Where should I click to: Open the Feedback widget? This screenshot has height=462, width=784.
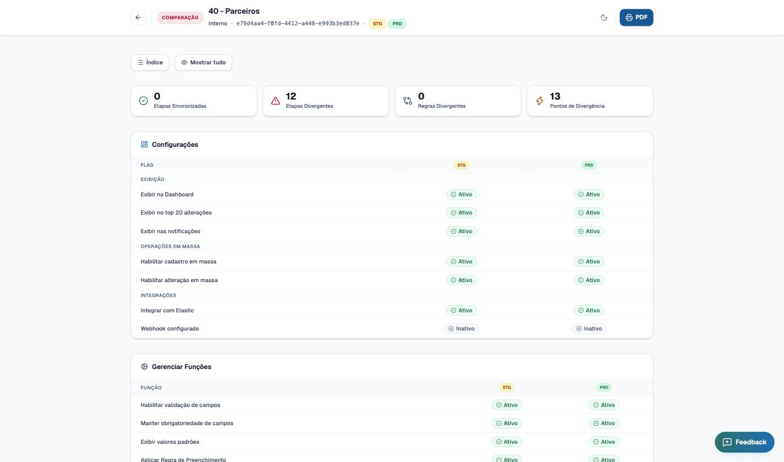pyautogui.click(x=744, y=442)
